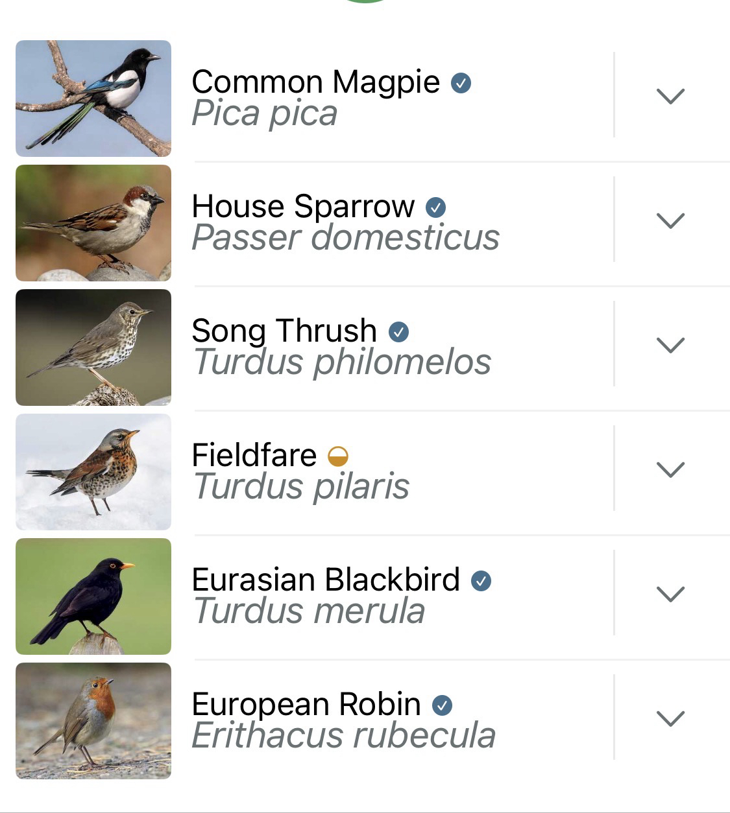Image resolution: width=730 pixels, height=813 pixels.
Task: Open the House Sparrow photo thumbnail
Action: (x=93, y=223)
